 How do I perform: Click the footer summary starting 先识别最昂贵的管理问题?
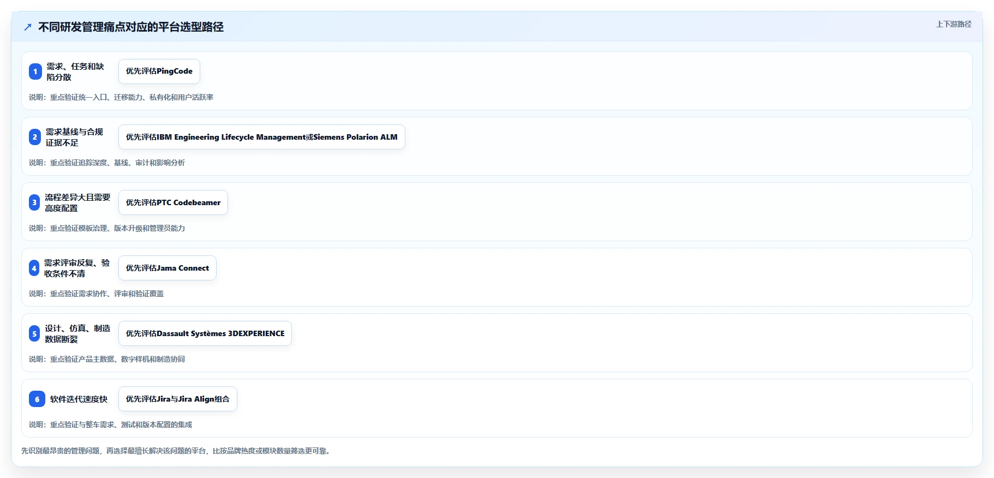click(177, 451)
